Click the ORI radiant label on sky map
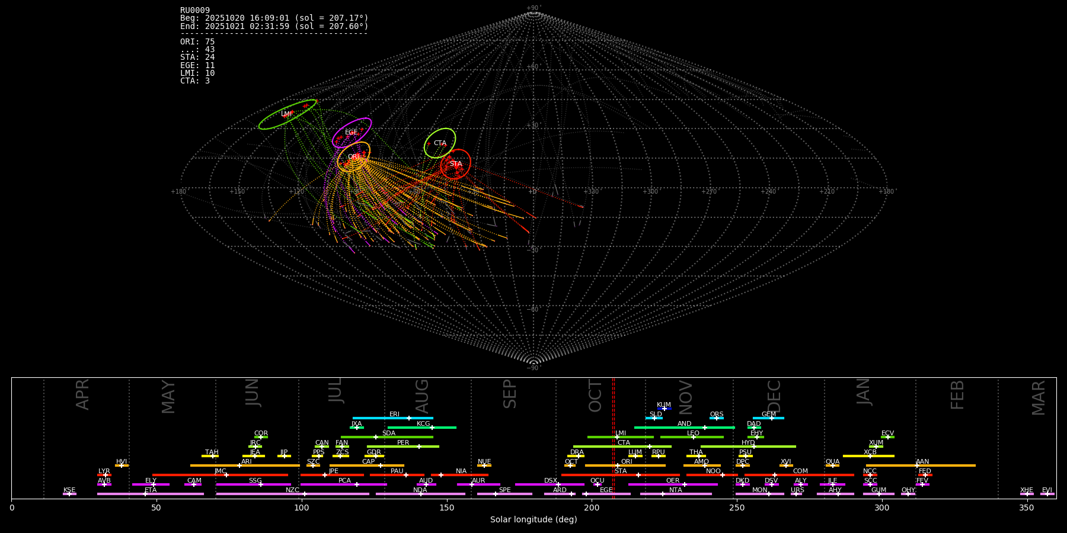Image resolution: width=1067 pixels, height=533 pixels. click(353, 157)
